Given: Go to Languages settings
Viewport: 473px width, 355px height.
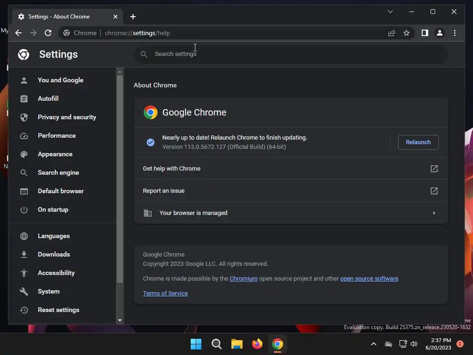Looking at the screenshot, I should (x=54, y=236).
